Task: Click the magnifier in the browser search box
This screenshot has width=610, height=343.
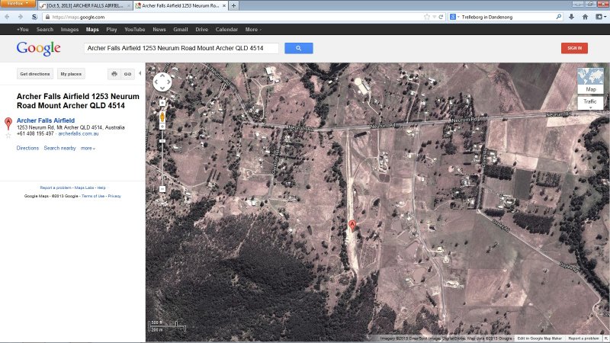Action: (x=559, y=17)
